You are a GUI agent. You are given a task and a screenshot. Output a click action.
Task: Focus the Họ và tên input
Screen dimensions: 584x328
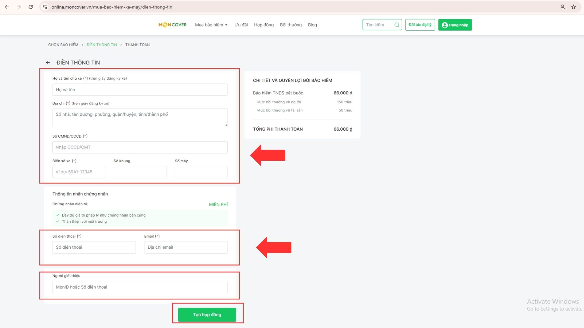pos(140,90)
